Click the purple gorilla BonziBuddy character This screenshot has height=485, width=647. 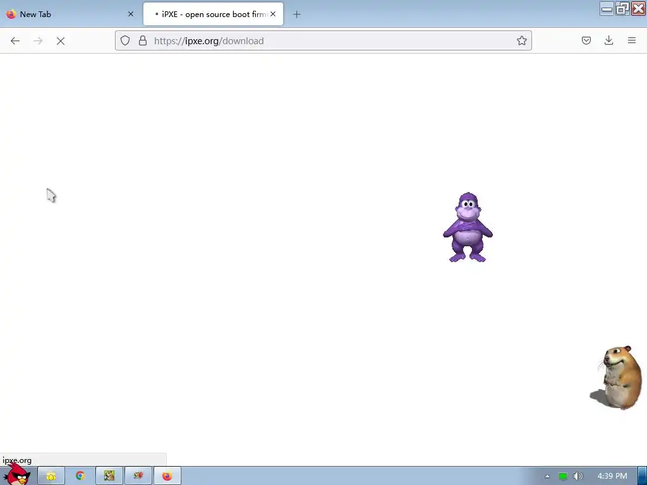pos(468,227)
